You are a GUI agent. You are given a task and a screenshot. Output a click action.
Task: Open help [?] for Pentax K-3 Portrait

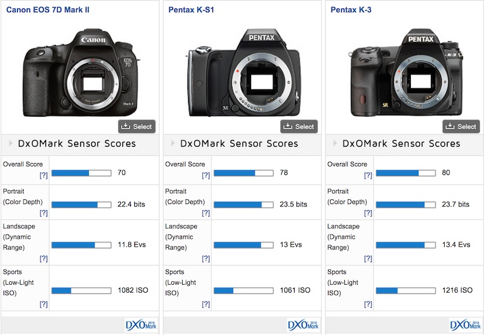click(x=368, y=213)
